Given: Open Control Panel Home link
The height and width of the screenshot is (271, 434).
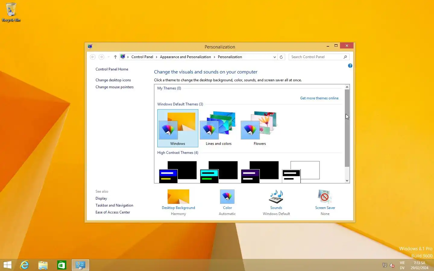Looking at the screenshot, I should [112, 69].
